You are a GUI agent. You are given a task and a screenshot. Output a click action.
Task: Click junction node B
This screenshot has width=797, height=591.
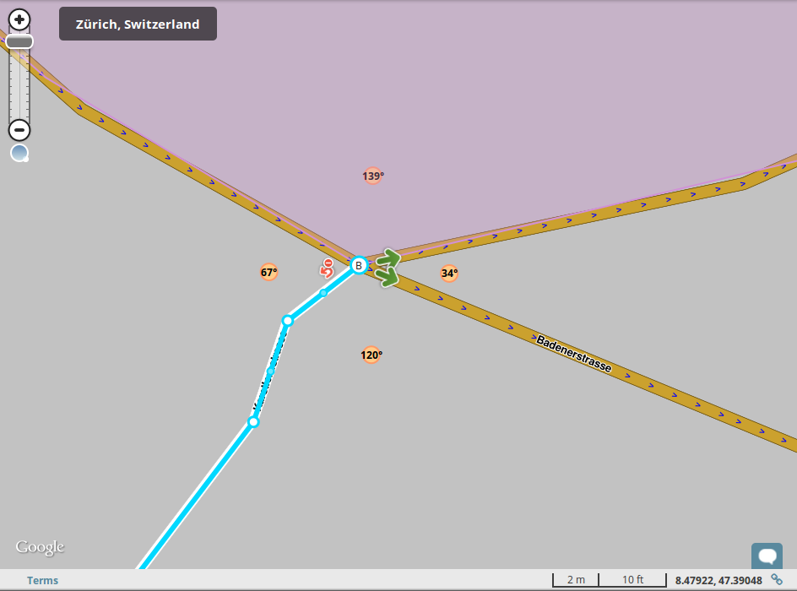(x=359, y=265)
